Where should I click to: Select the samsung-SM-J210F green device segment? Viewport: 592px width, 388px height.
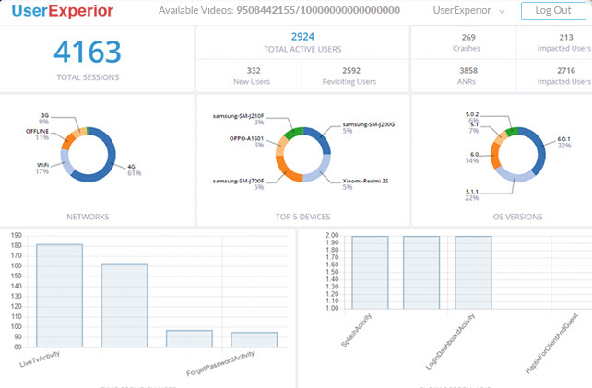coord(294,133)
